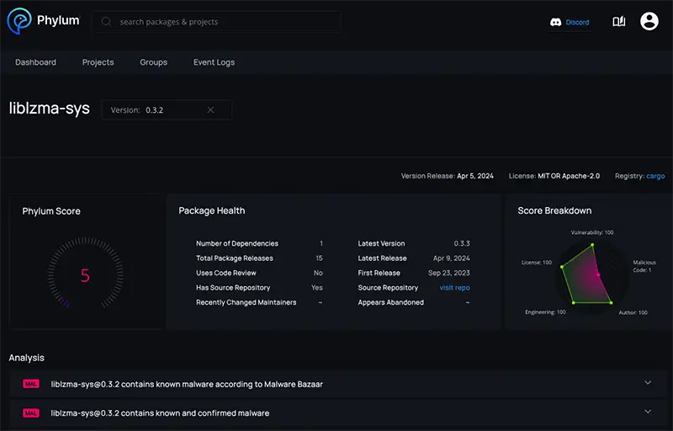Viewport: 673px width, 431px height.
Task: Expand the confirmed malware finding chevron
Action: [648, 412]
